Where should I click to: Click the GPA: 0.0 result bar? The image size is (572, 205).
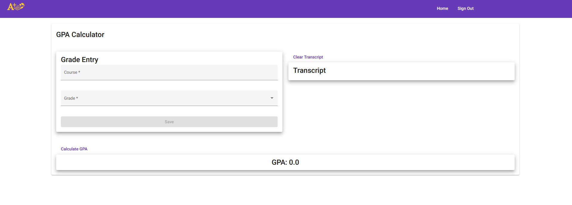click(285, 162)
